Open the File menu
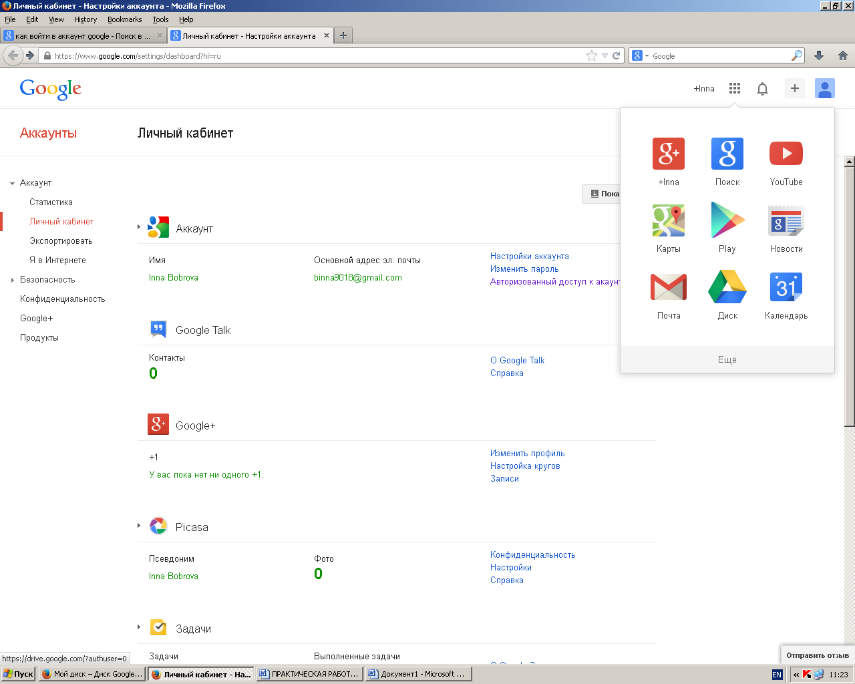 click(10, 19)
